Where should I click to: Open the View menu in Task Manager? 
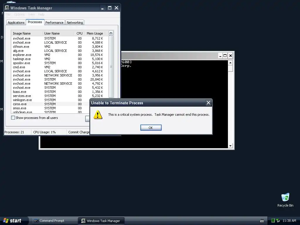(x=31, y=14)
